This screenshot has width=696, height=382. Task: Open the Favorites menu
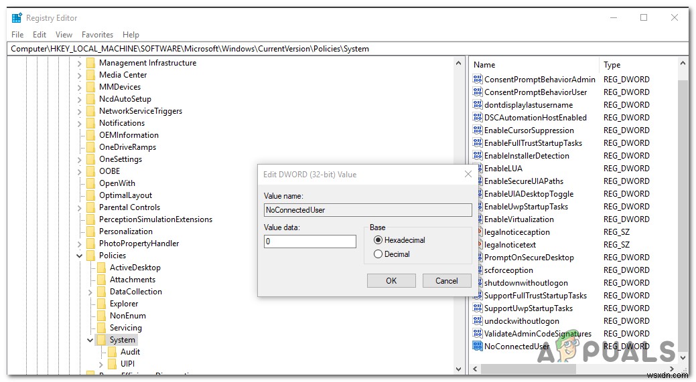click(97, 35)
